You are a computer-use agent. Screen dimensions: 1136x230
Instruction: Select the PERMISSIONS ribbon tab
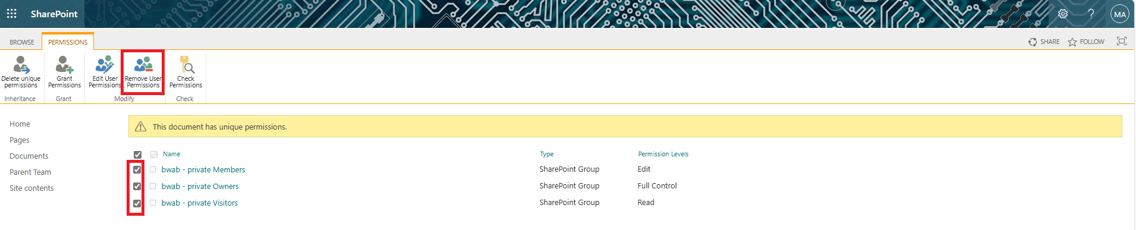click(x=68, y=42)
